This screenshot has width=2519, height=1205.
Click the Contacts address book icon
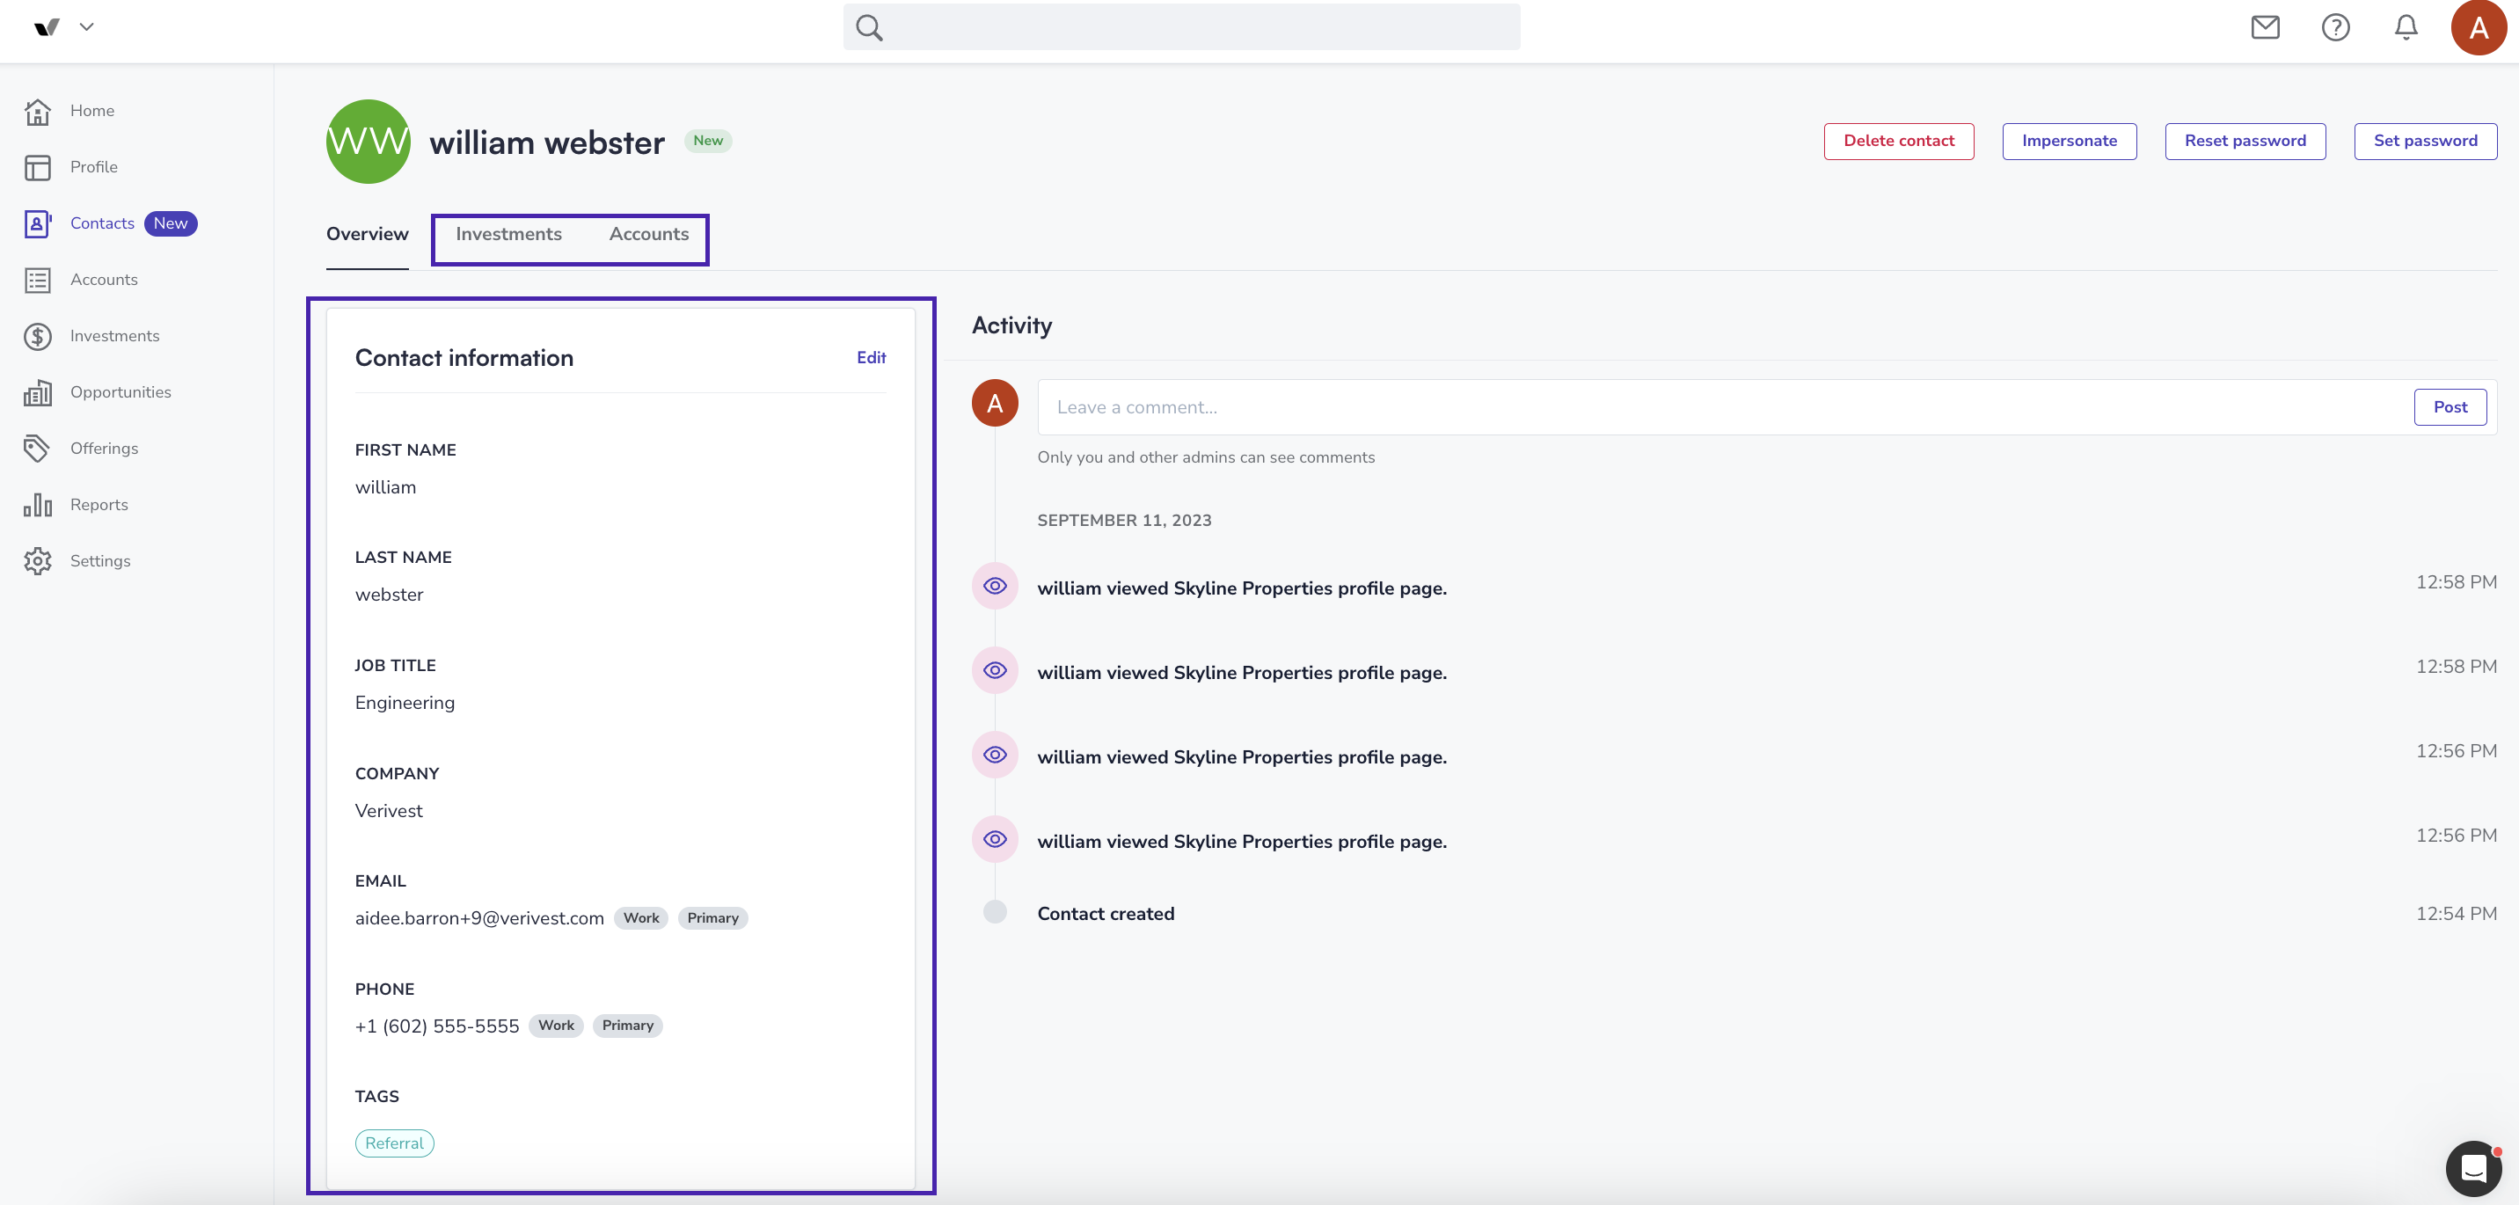click(37, 224)
